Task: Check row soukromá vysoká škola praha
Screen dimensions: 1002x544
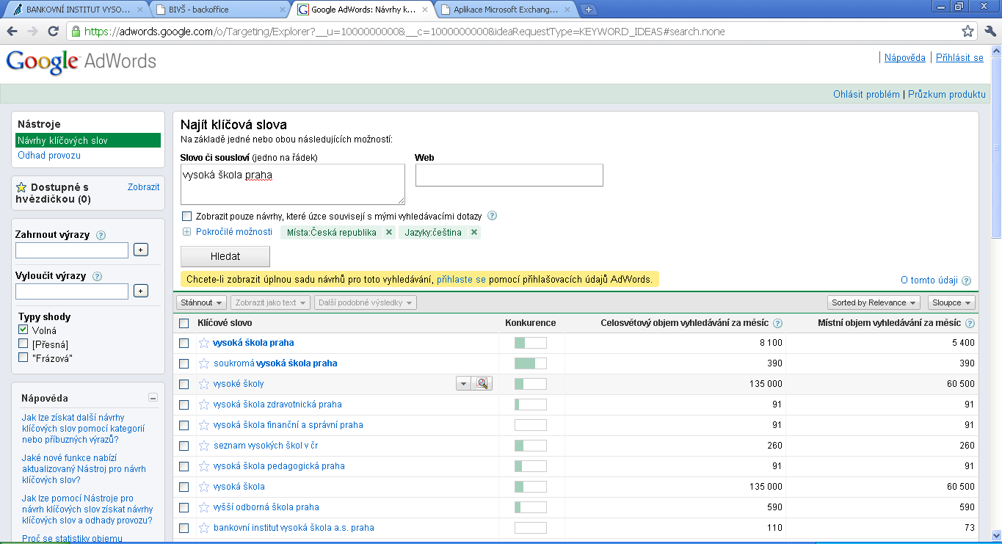Action: [184, 363]
